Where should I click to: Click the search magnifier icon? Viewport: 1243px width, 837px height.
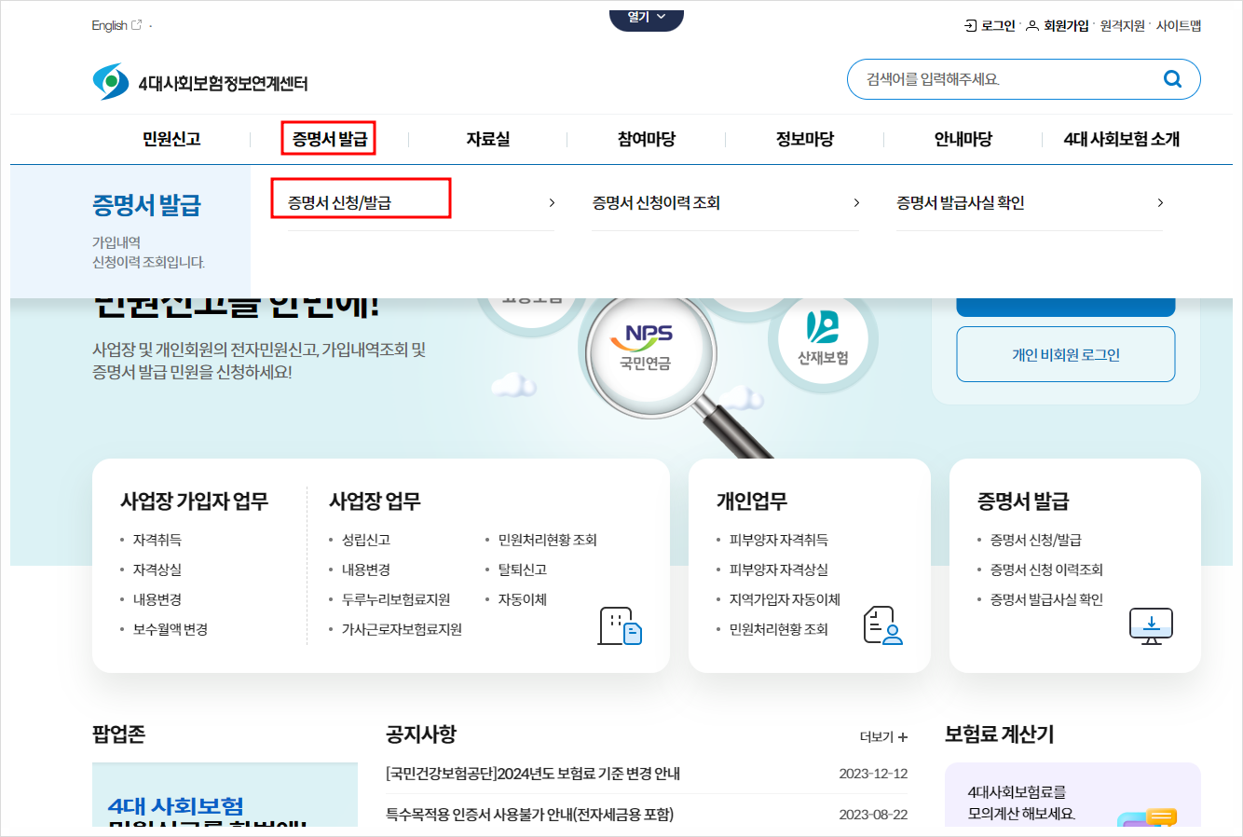1172,79
